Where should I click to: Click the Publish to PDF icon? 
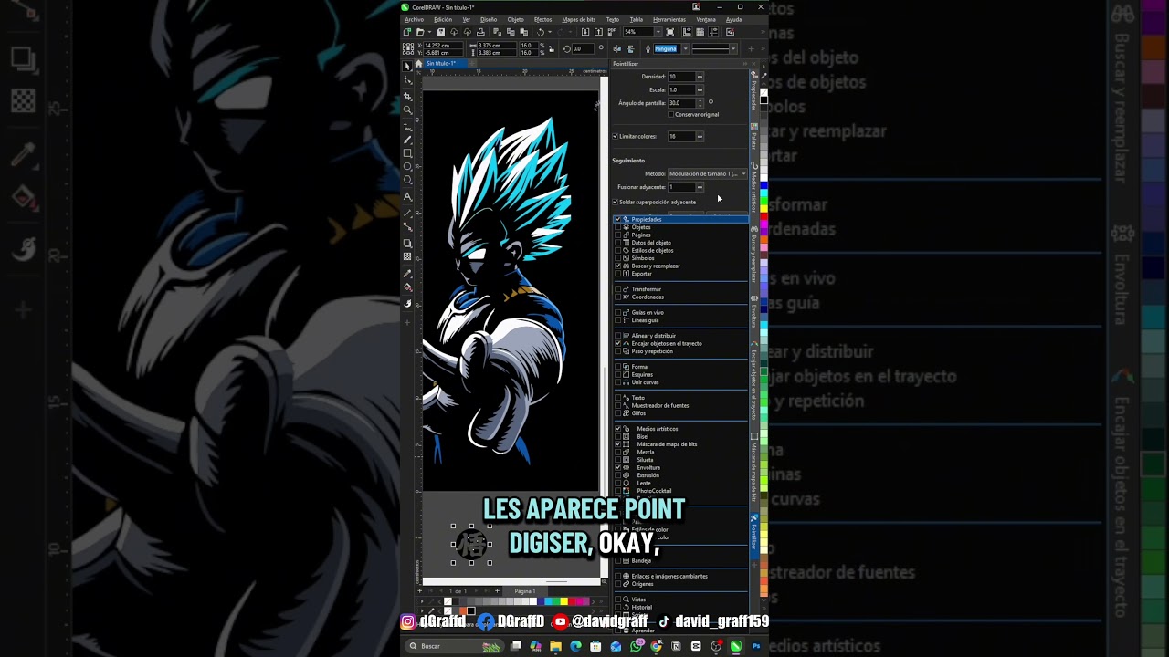click(x=612, y=32)
